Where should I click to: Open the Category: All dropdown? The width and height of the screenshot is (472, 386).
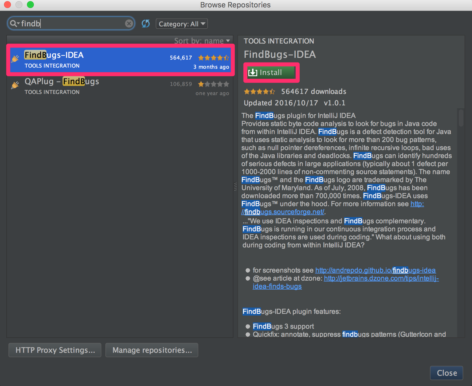pyautogui.click(x=181, y=23)
